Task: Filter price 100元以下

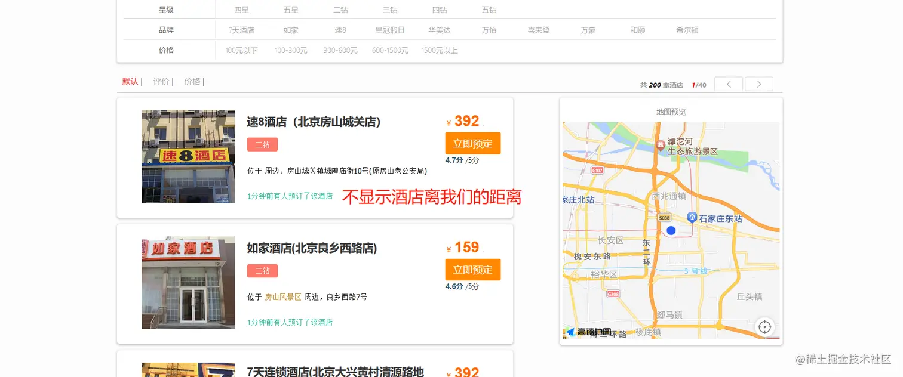Action: [x=241, y=51]
